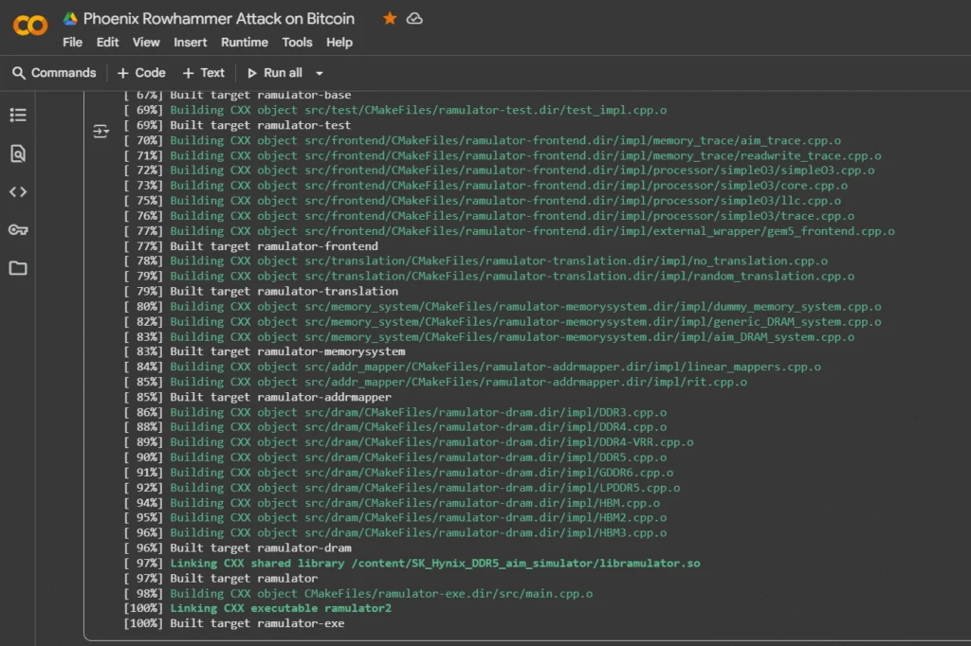Open the find and replace sidebar icon
971x646 pixels.
(18, 153)
